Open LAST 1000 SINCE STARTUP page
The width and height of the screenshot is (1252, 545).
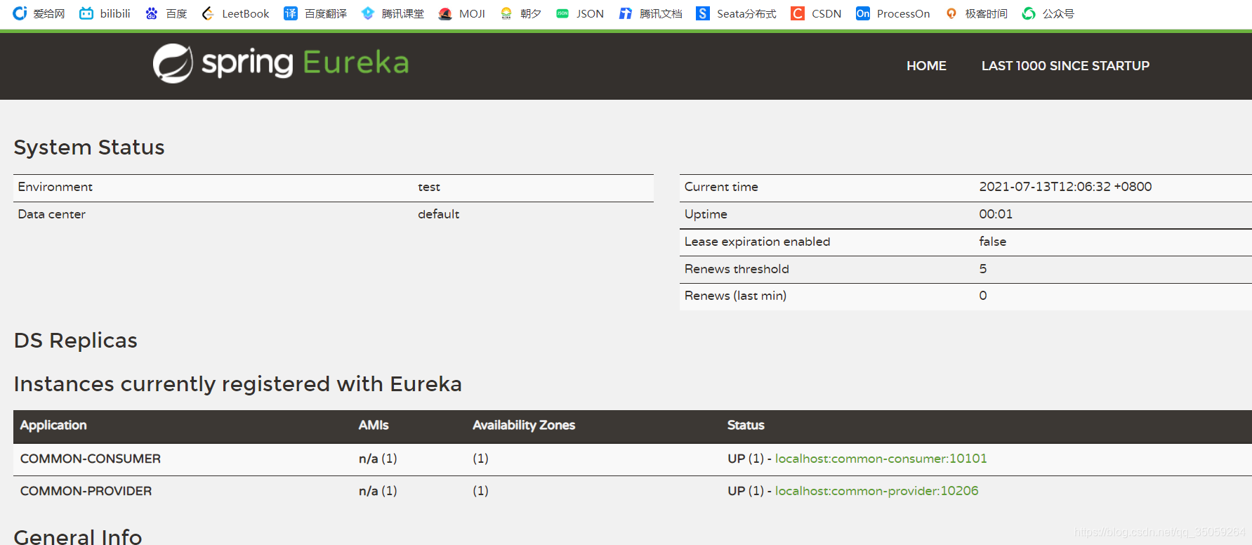1065,66
